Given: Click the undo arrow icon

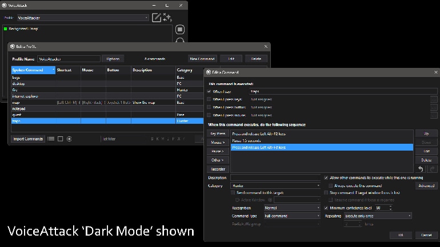Looking at the screenshot, I should 421,169.
